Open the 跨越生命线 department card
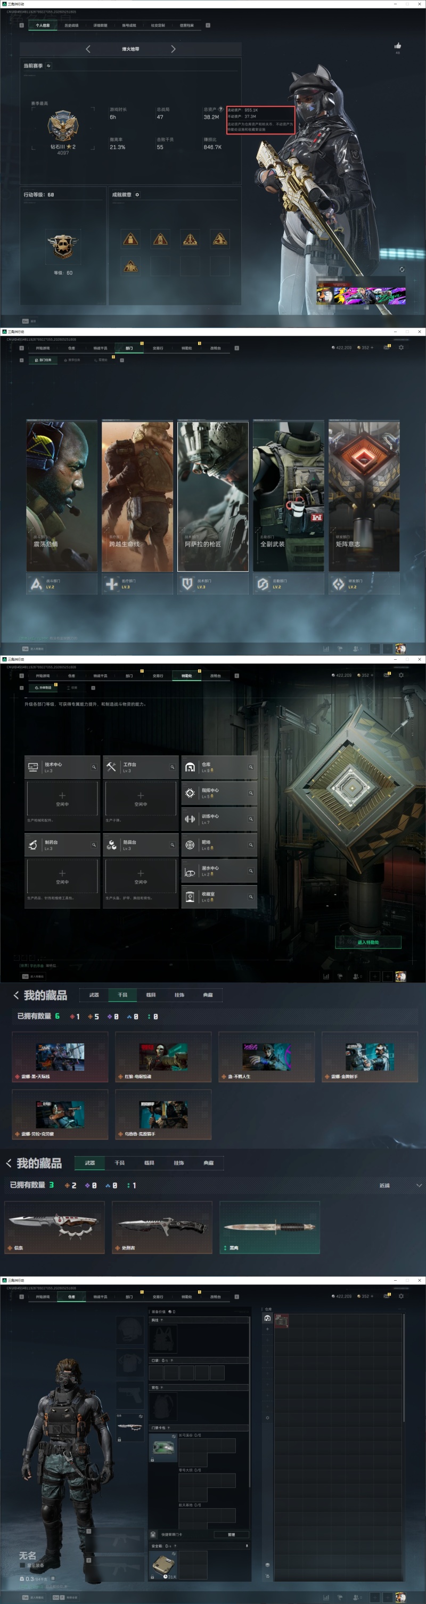The width and height of the screenshot is (426, 1604). 137,496
